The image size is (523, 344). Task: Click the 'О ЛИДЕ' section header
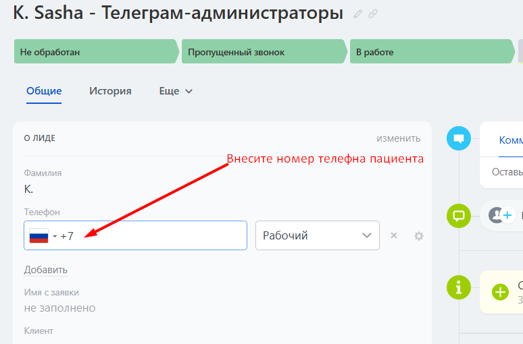40,138
